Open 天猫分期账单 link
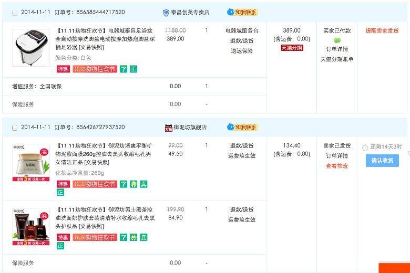 [x=337, y=59]
